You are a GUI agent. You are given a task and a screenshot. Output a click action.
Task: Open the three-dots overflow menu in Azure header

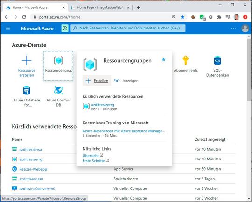click(x=233, y=29)
